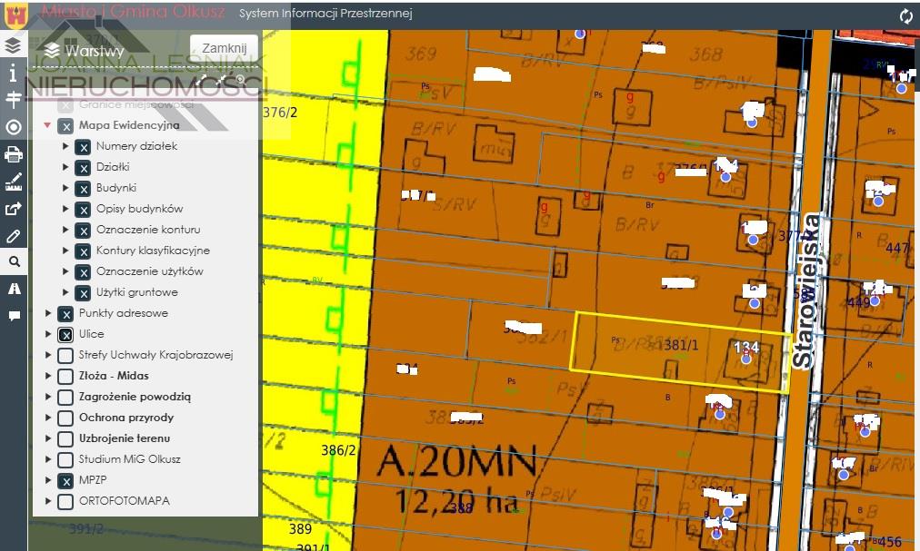Enable the Zagrożenie powodzią checkbox
Image resolution: width=920 pixels, height=551 pixels.
[65, 397]
